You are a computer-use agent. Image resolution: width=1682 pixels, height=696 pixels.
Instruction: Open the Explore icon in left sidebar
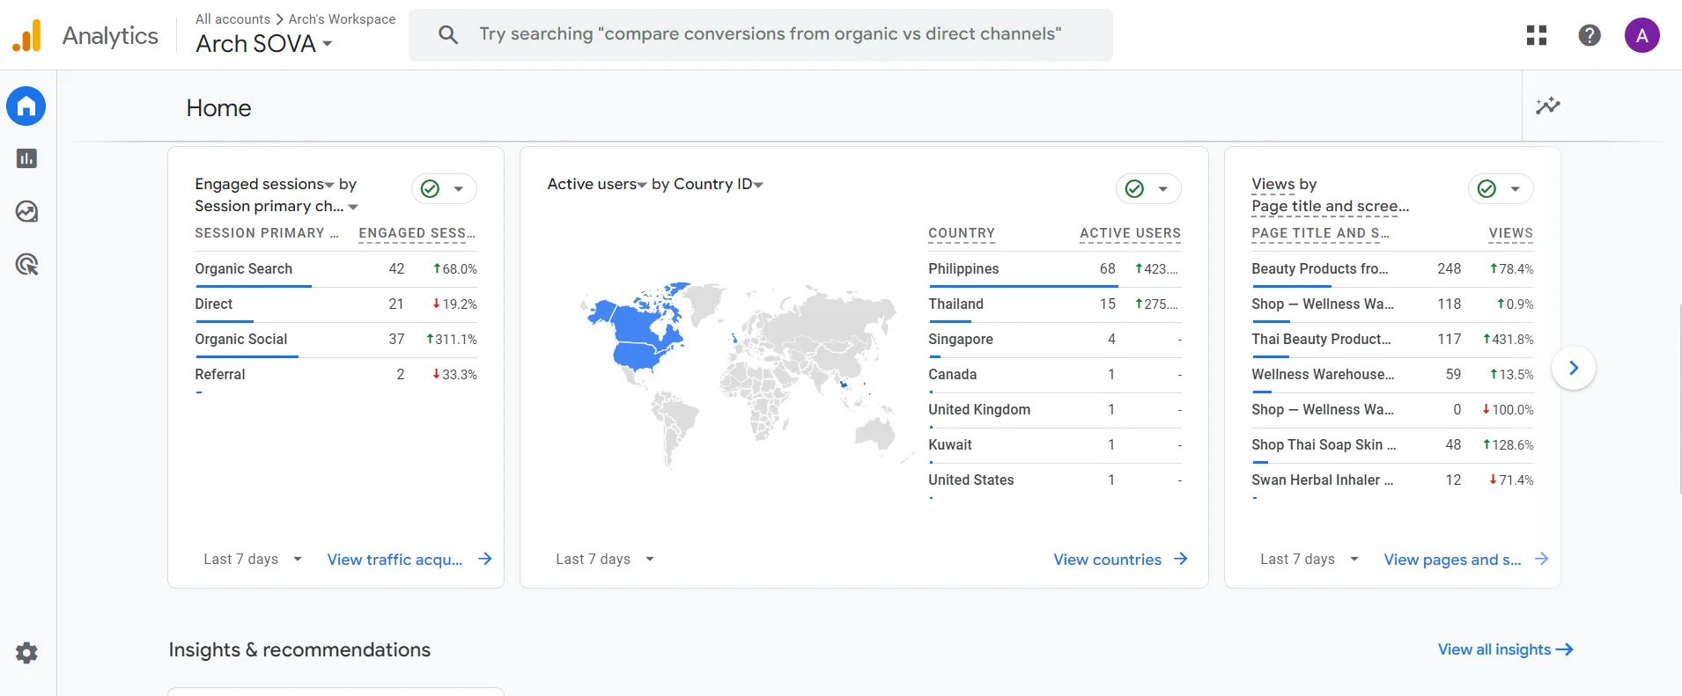coord(26,212)
